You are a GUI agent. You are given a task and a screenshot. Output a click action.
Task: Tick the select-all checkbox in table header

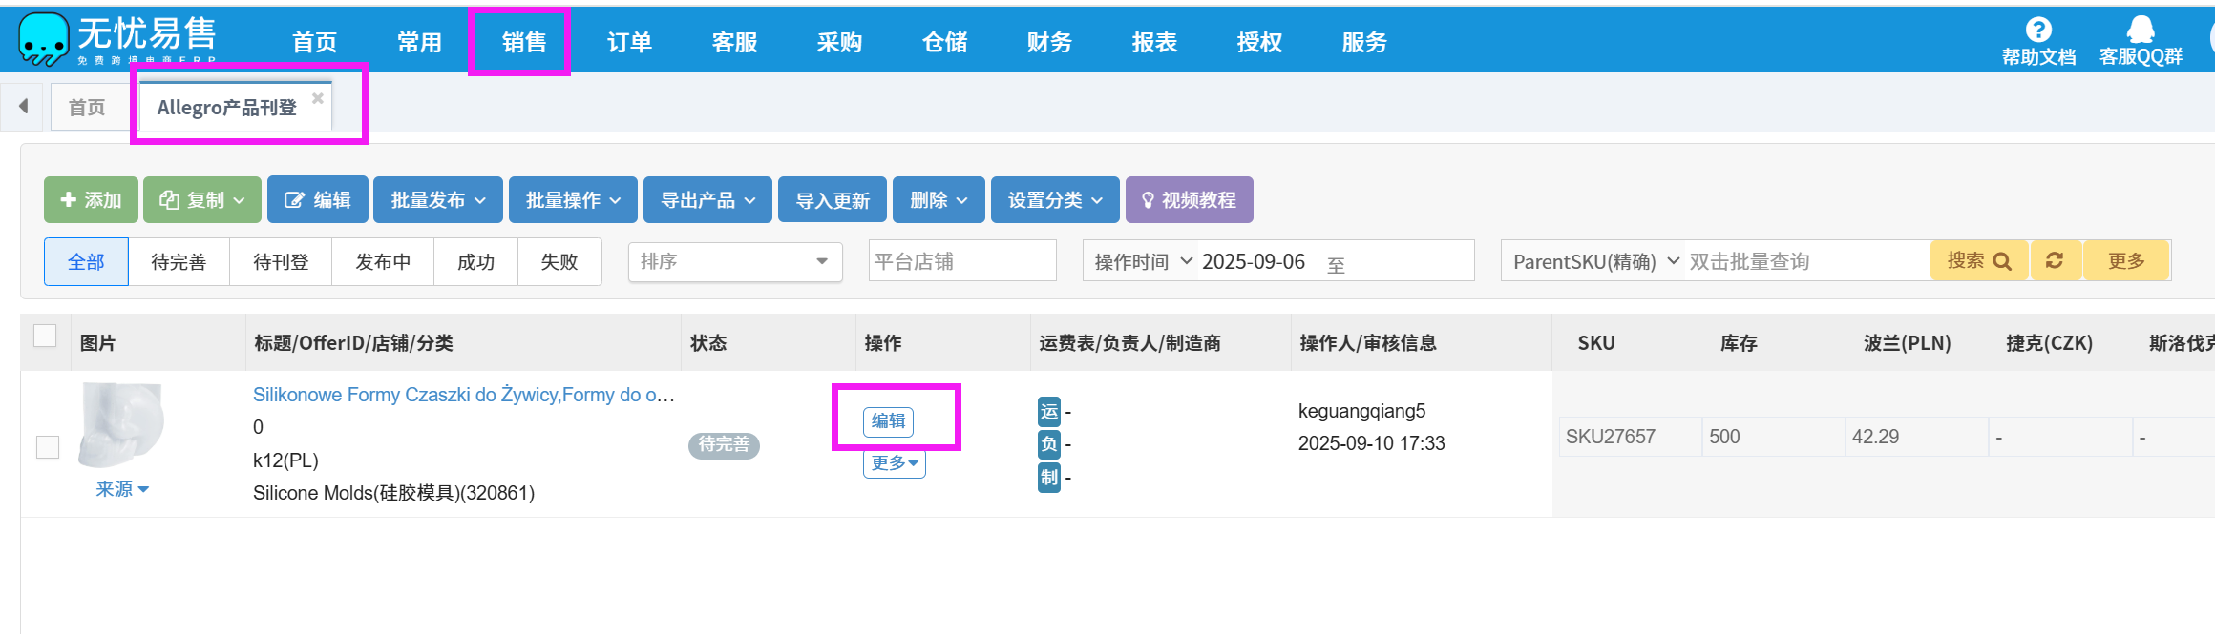pos(45,336)
